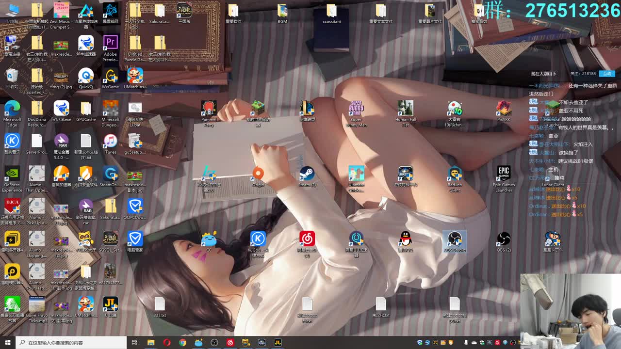Open Google Chrome from the taskbar
The height and width of the screenshot is (349, 621).
pyautogui.click(x=182, y=343)
